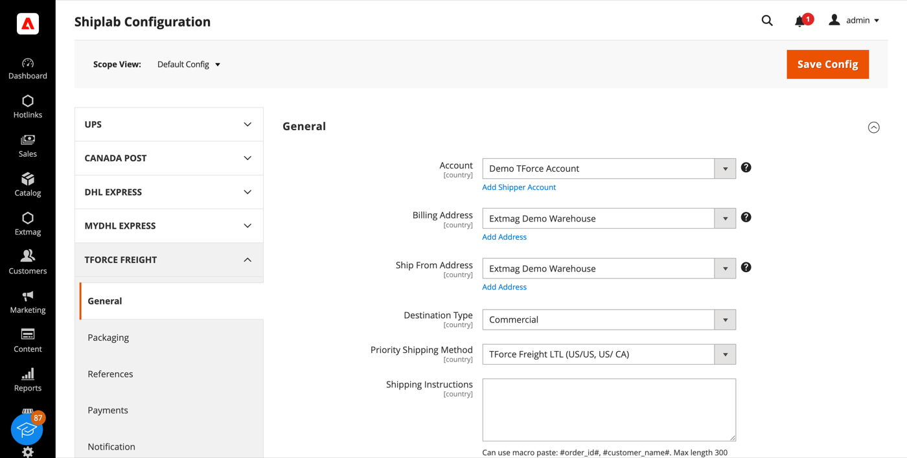
Task: Collapse the TFORCE FREIGHT section
Action: pos(169,260)
